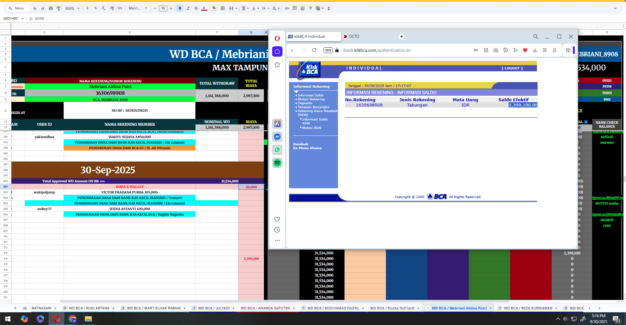626x325 pixels.
Task: Click the VPN badge in Opera address bar
Action: 328,50
